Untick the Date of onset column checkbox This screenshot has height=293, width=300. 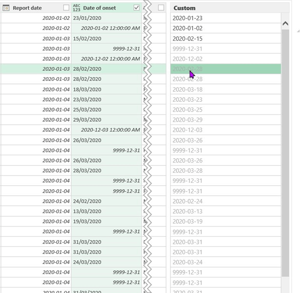point(136,8)
